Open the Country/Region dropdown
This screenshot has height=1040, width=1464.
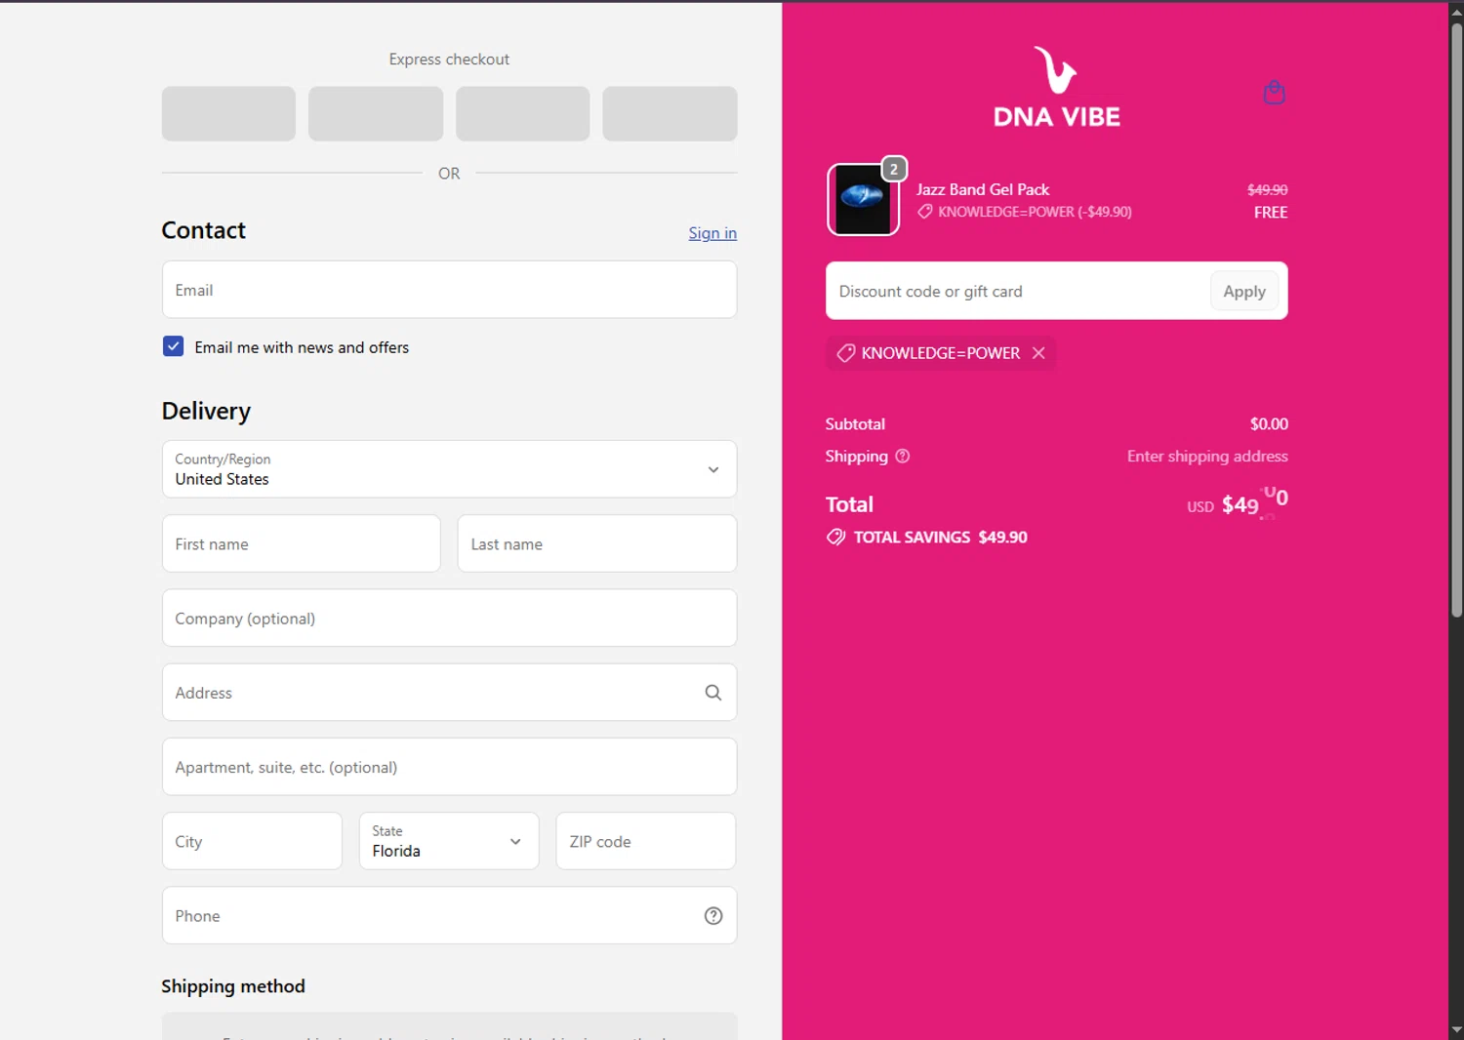[449, 469]
